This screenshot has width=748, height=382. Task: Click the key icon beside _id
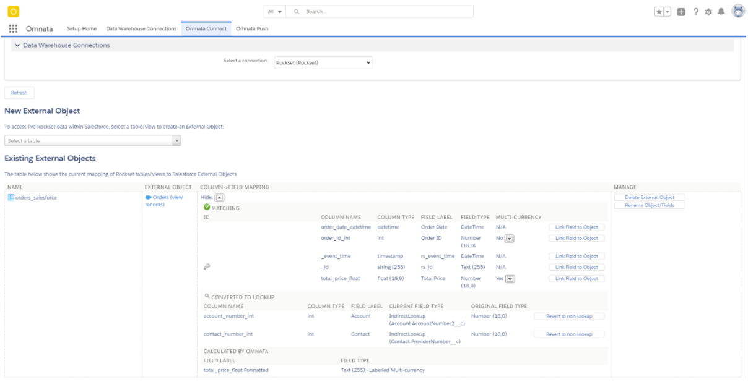pos(207,267)
